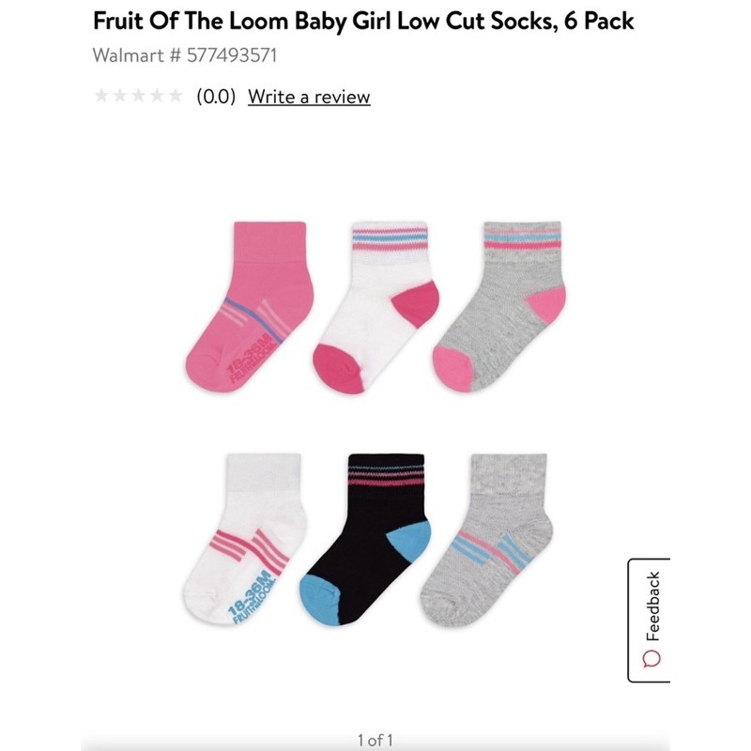Click the gray sock with blue stripes

[486, 540]
